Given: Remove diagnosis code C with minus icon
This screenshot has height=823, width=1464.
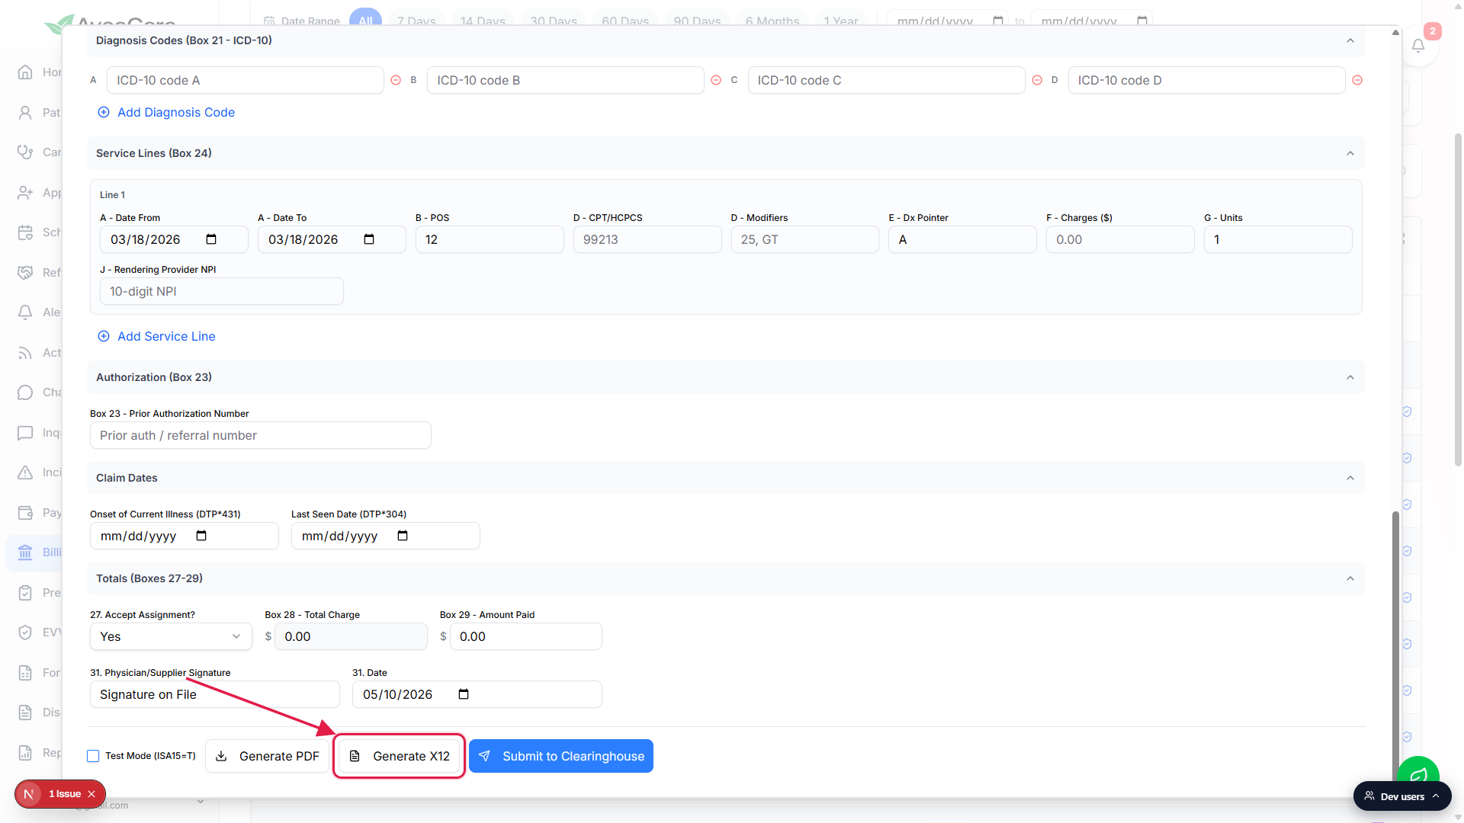Looking at the screenshot, I should pos(1037,80).
